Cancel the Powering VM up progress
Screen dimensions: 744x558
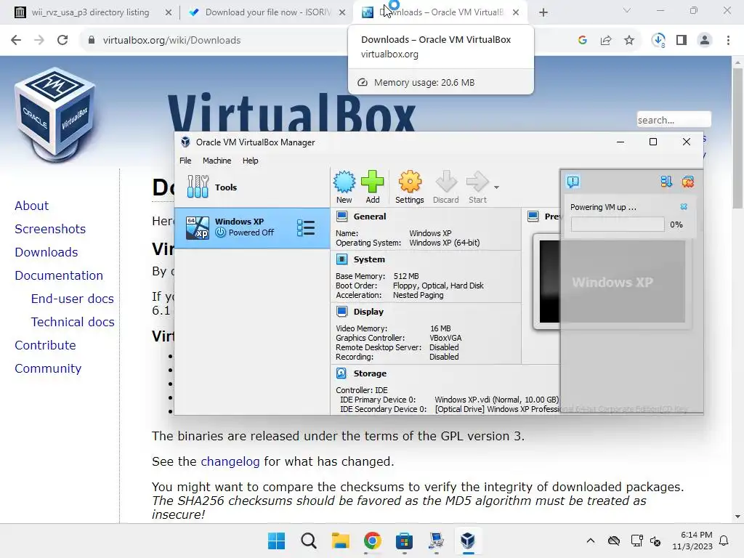[684, 207]
